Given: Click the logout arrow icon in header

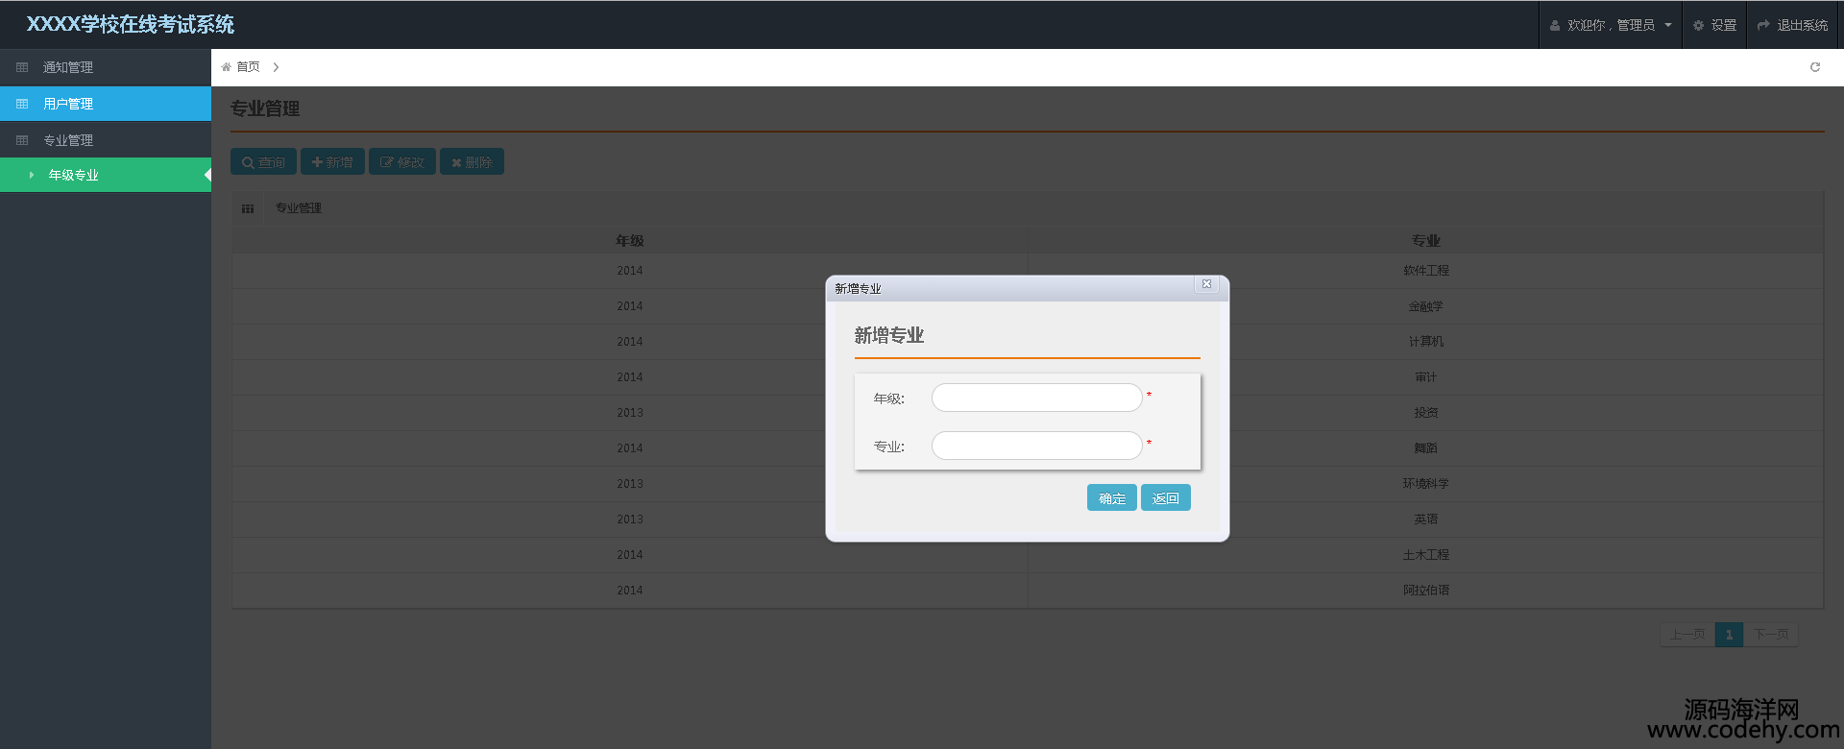Looking at the screenshot, I should (1763, 26).
